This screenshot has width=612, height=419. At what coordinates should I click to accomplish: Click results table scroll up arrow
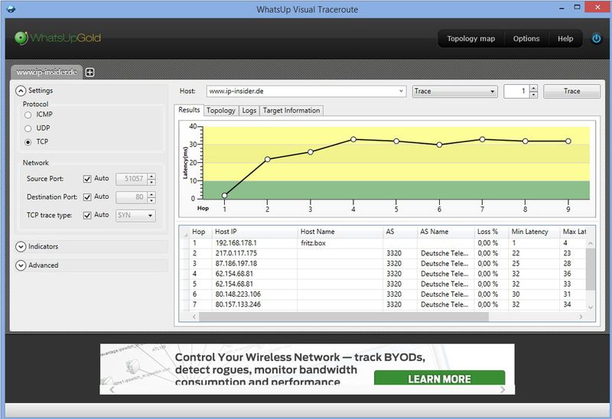590,243
